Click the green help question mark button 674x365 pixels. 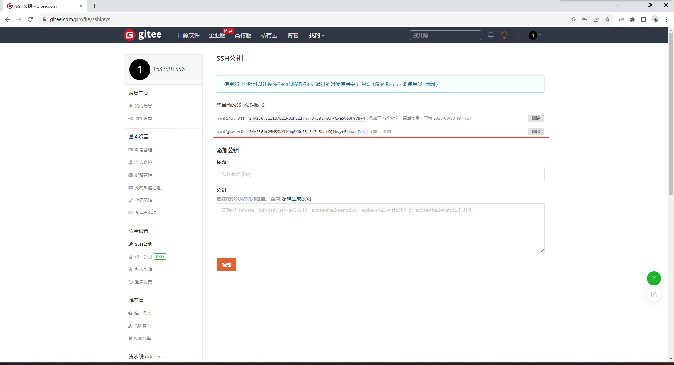pyautogui.click(x=654, y=278)
